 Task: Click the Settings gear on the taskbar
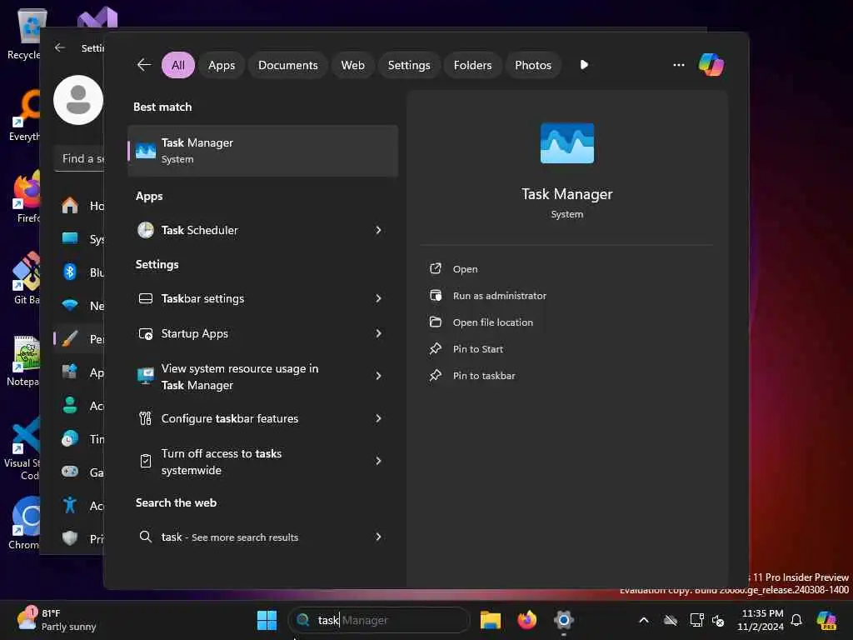coord(564,620)
